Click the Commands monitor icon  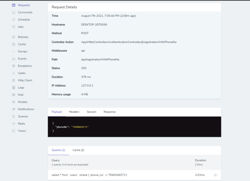(14, 12)
